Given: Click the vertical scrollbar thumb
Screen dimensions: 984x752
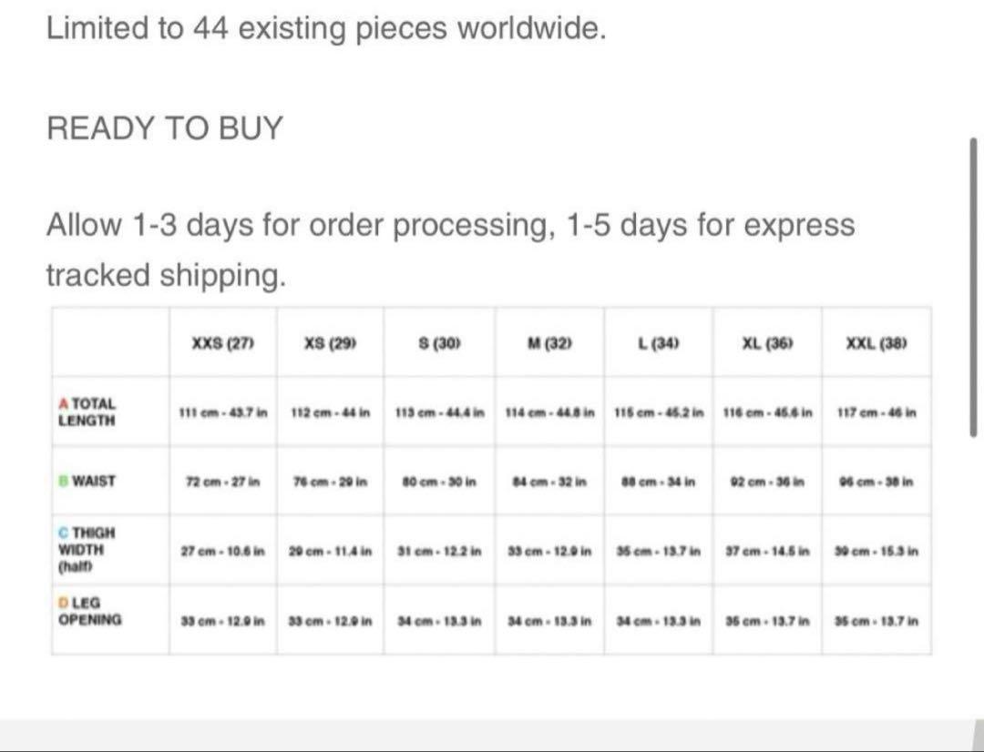Looking at the screenshot, I should click(x=973, y=287).
